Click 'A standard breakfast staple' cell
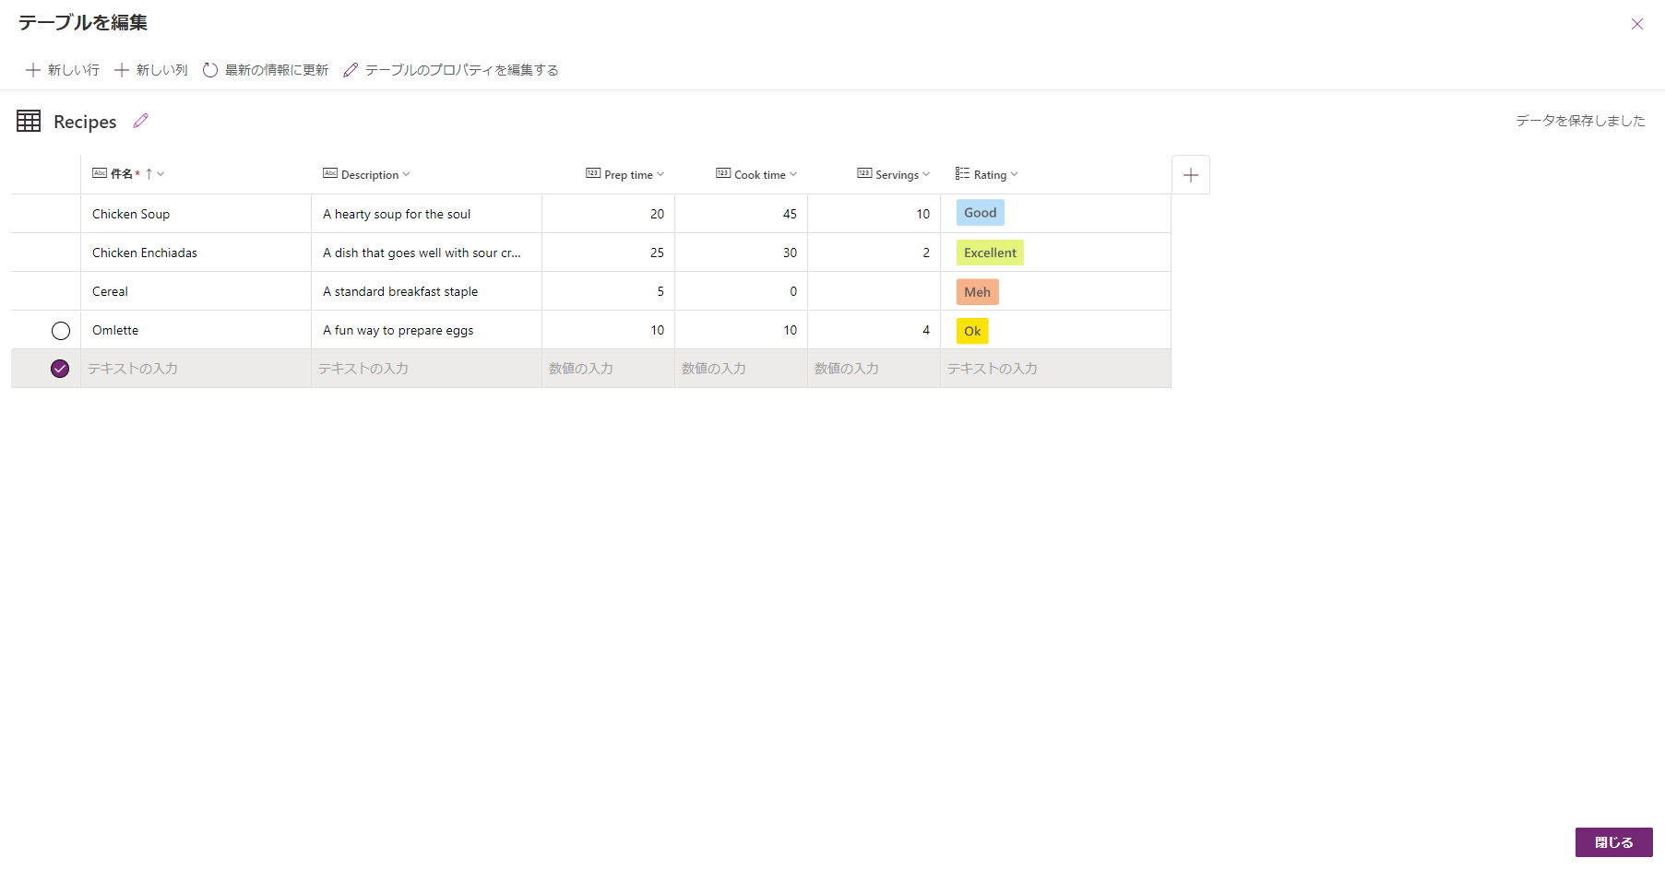Image resolution: width=1665 pixels, height=870 pixels. tap(426, 291)
